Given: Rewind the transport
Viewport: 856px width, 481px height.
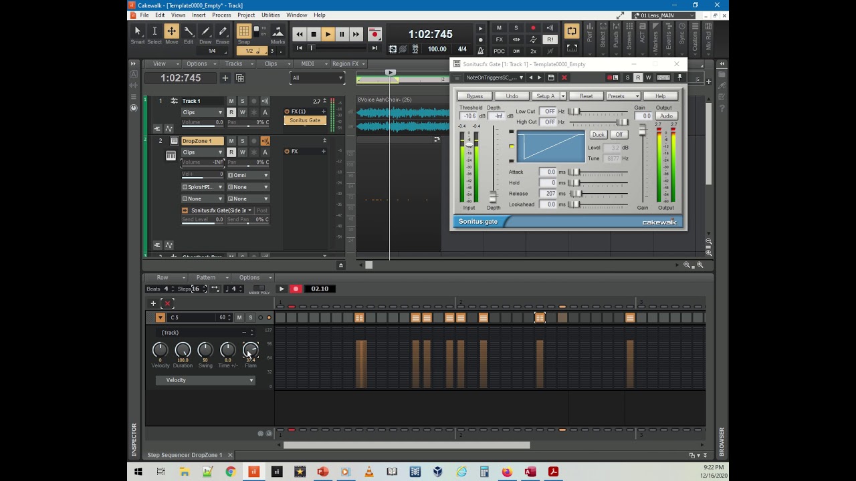Looking at the screenshot, I should tap(299, 34).
